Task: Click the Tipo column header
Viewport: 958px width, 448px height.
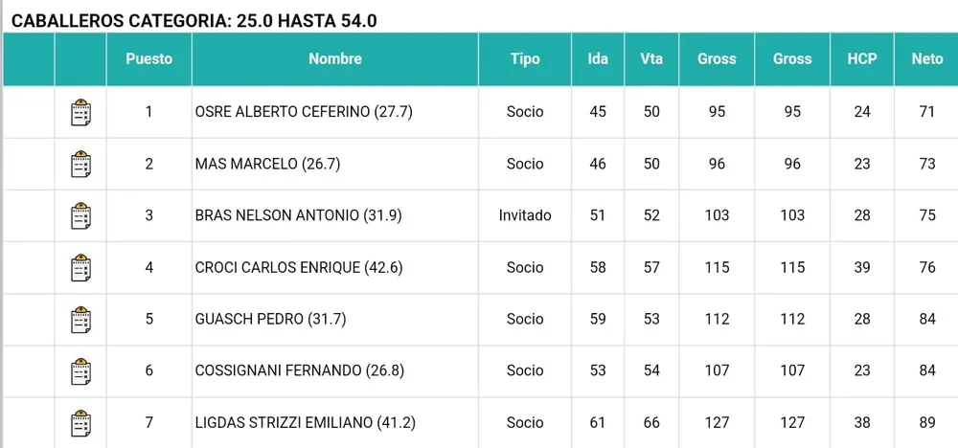Action: [x=525, y=59]
